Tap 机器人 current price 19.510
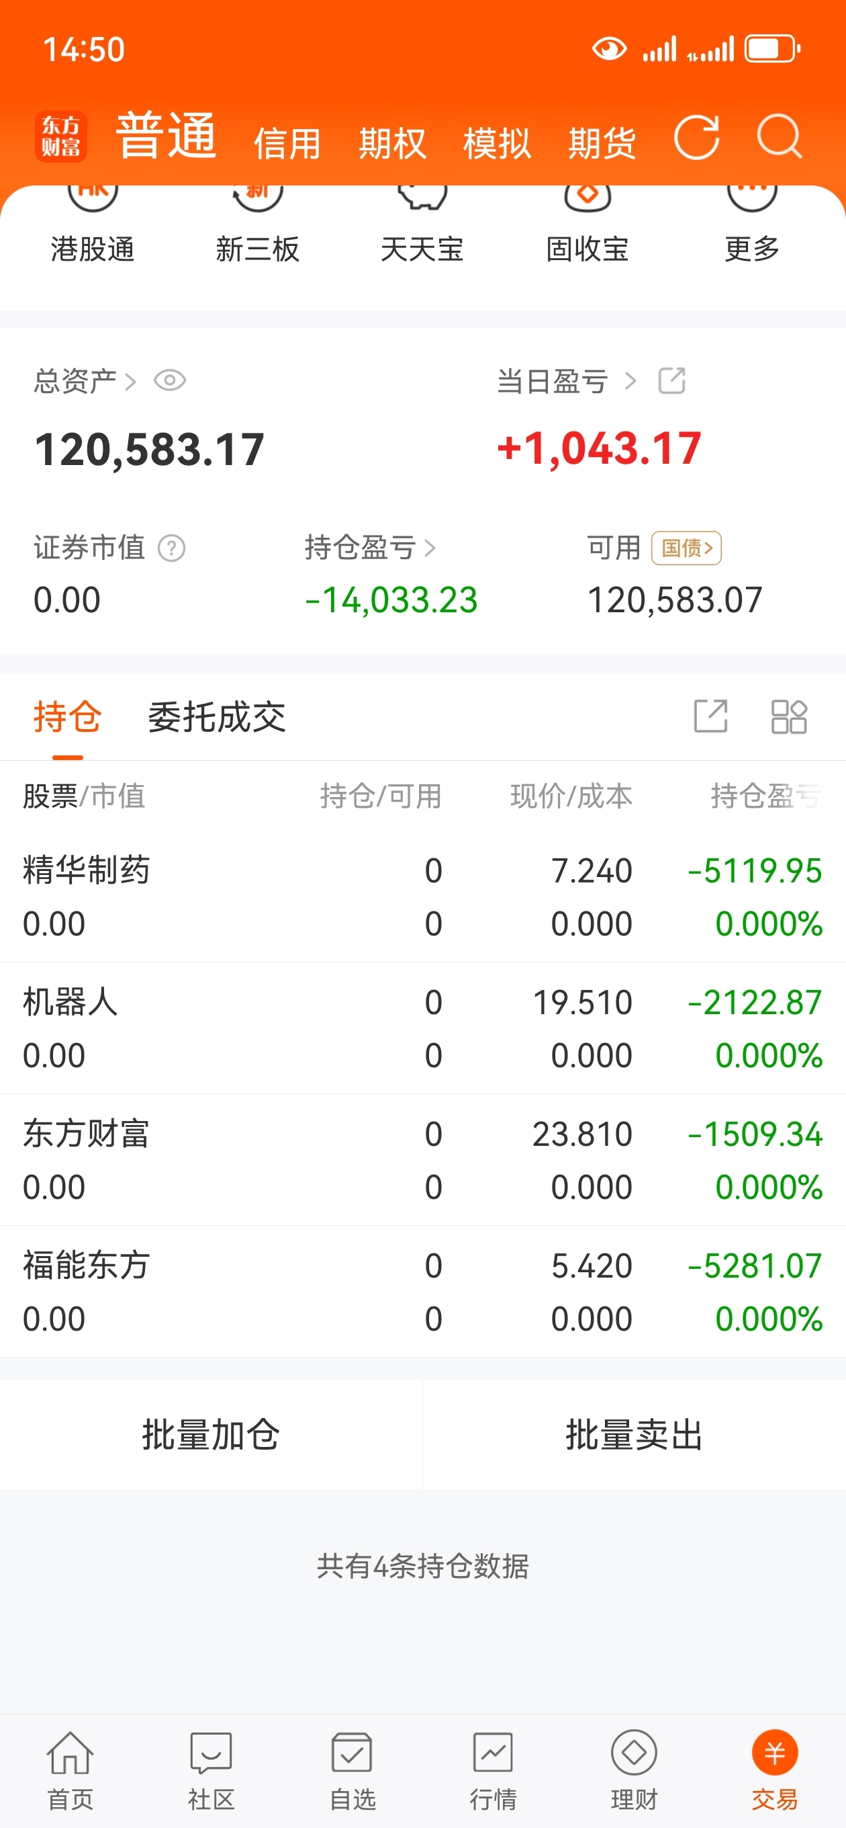 582,1002
